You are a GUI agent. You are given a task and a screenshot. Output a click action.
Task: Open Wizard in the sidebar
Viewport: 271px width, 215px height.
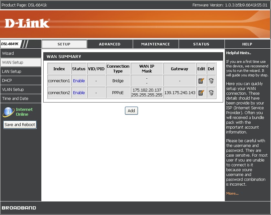tap(21, 53)
